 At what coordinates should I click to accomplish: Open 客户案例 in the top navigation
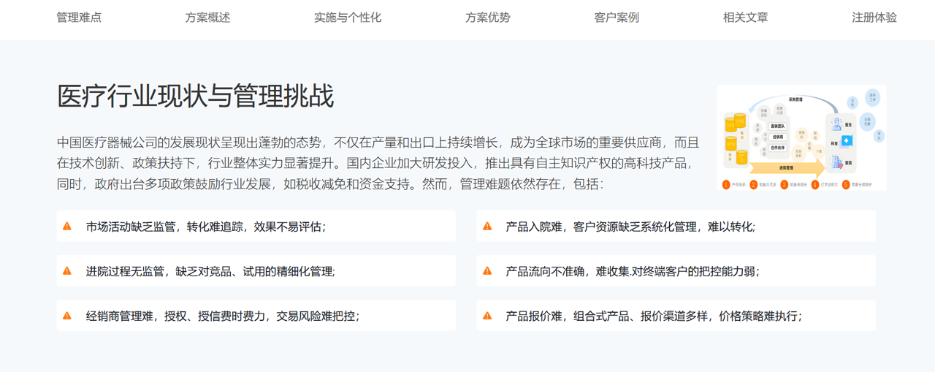click(617, 18)
